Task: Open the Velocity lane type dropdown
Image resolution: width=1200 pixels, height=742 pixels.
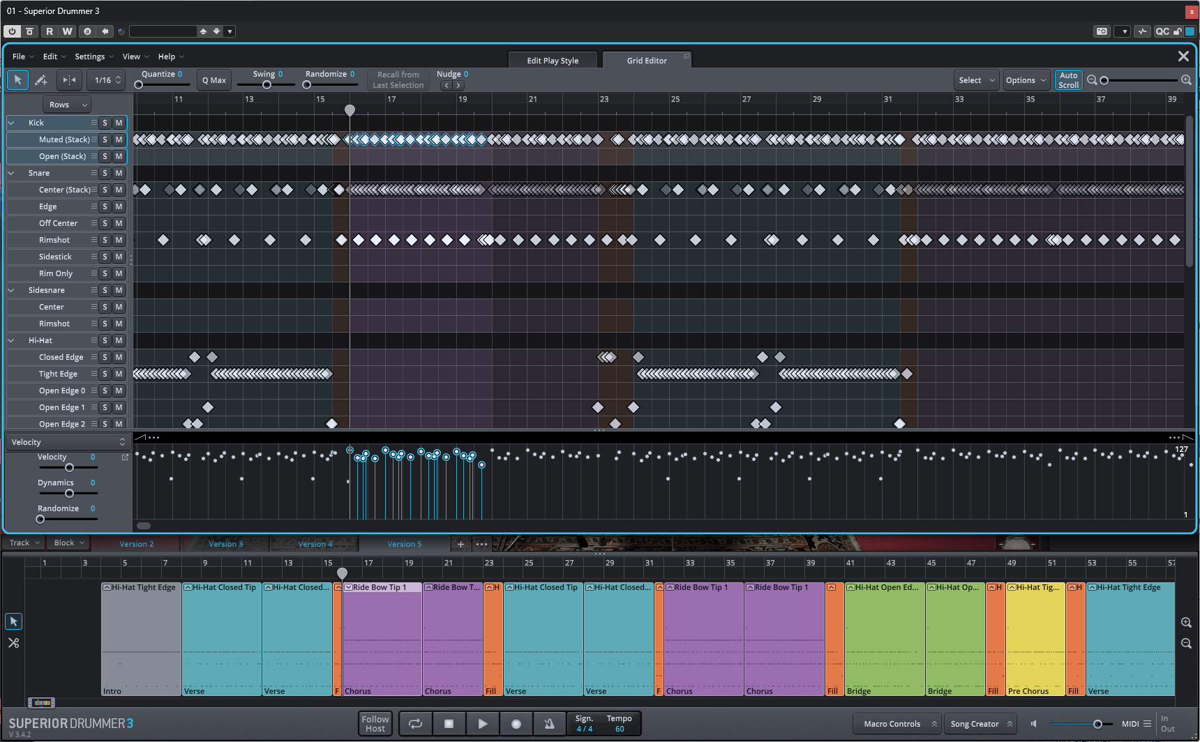Action: coord(68,442)
